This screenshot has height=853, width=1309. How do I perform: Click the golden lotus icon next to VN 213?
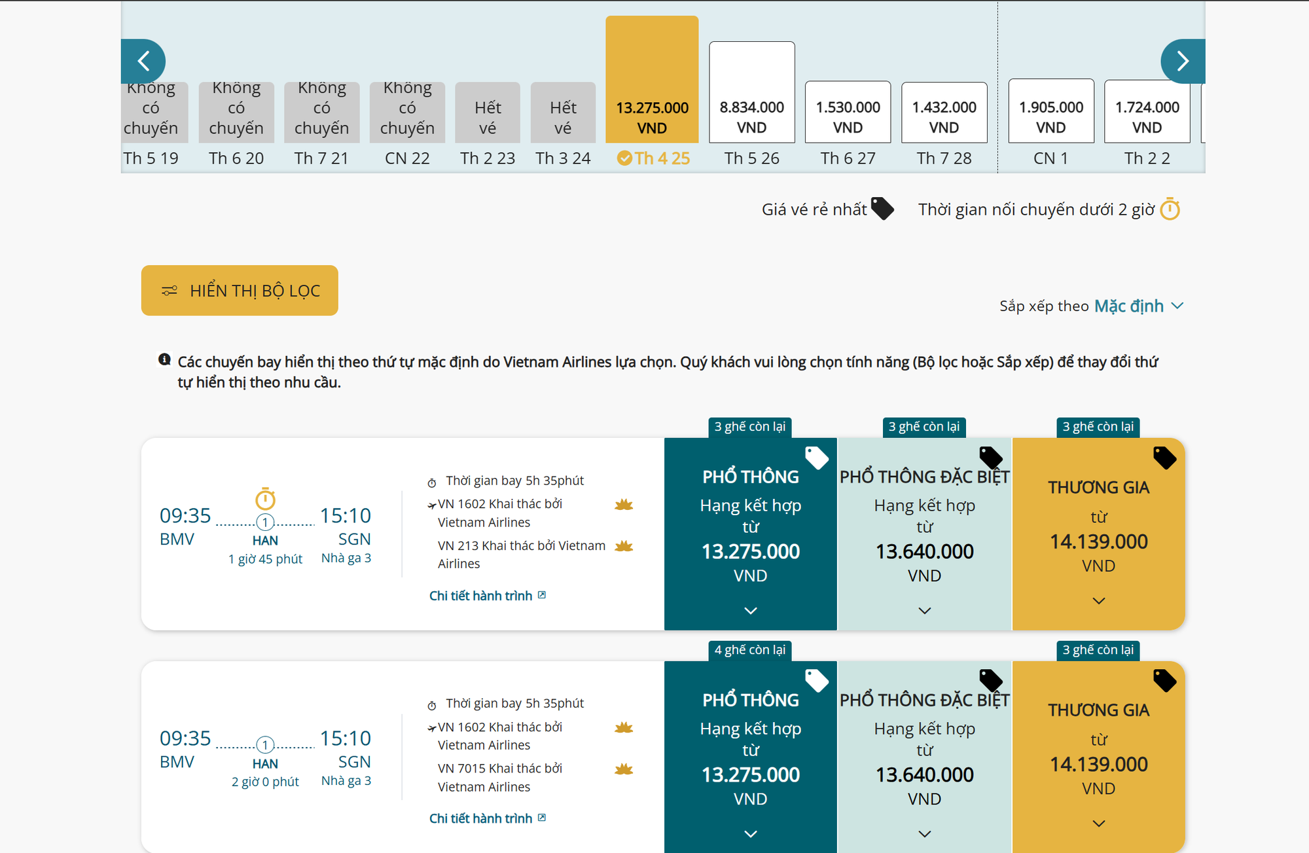click(624, 546)
